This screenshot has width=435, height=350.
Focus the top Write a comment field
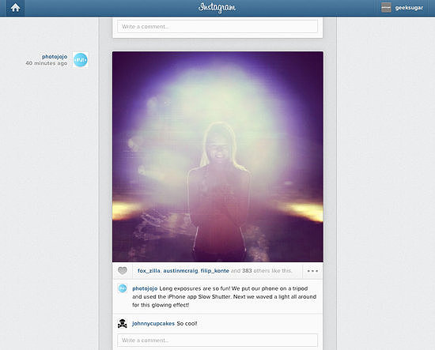tap(217, 27)
